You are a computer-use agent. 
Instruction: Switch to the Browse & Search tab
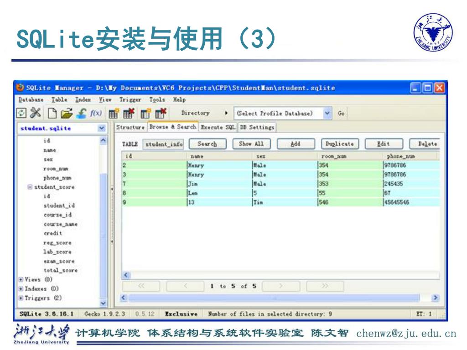[x=173, y=127]
